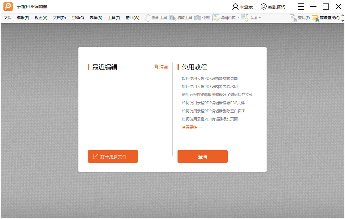The width and height of the screenshot is (345, 219).
Task: Open the hamburger main menu
Action: coord(301,7)
